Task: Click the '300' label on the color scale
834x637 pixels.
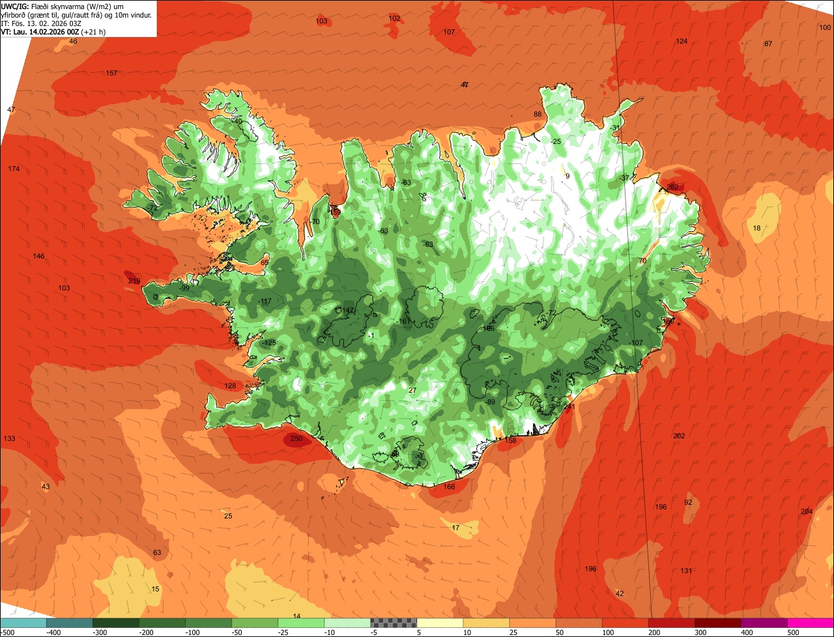Action: click(x=700, y=632)
